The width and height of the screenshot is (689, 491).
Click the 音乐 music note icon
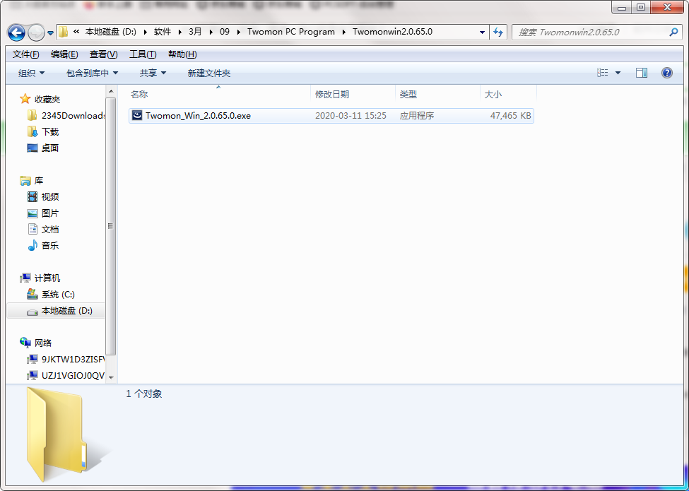click(x=33, y=246)
